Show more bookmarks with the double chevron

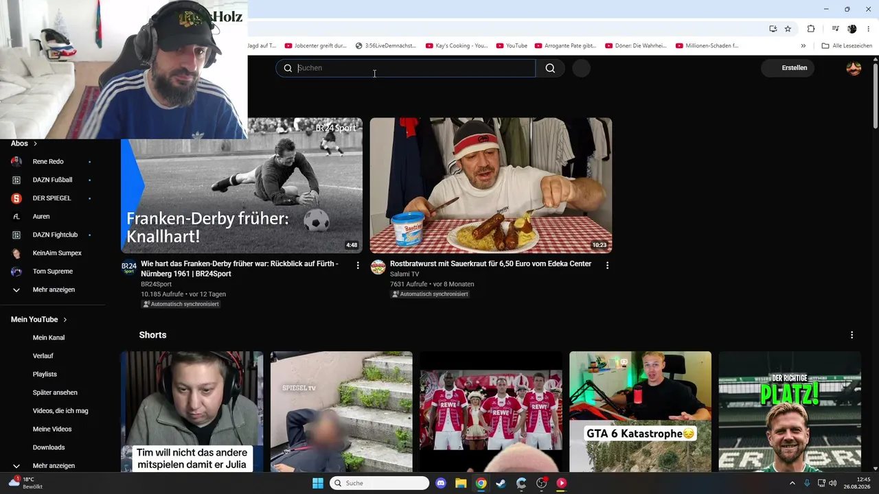click(x=803, y=46)
